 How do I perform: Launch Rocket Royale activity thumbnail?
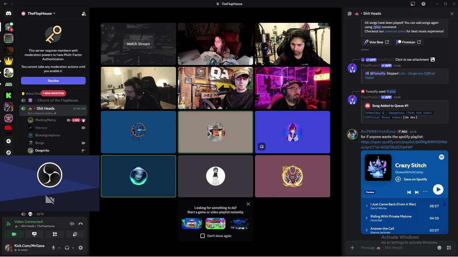point(192,223)
